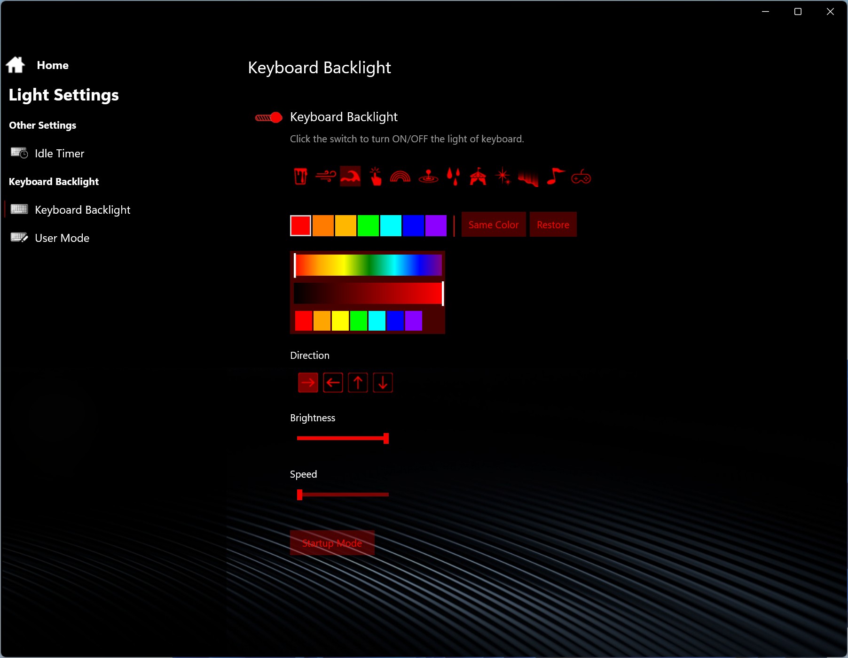
Task: Click the Brightness slider track
Action: point(343,438)
